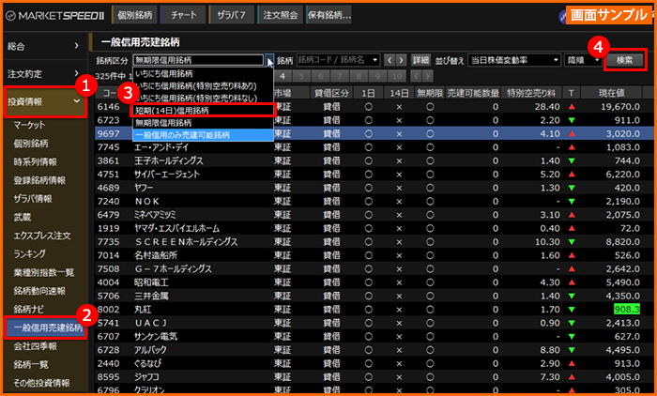Screen dimensions: 657x396
Task: Open ザラバ情報 in the sidebar
Action: click(33, 199)
